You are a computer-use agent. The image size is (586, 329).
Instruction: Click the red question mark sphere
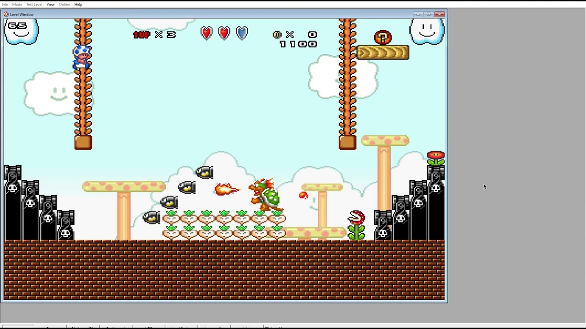tap(383, 37)
